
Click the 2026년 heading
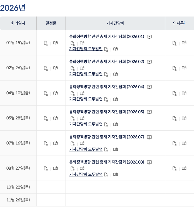[13, 8]
